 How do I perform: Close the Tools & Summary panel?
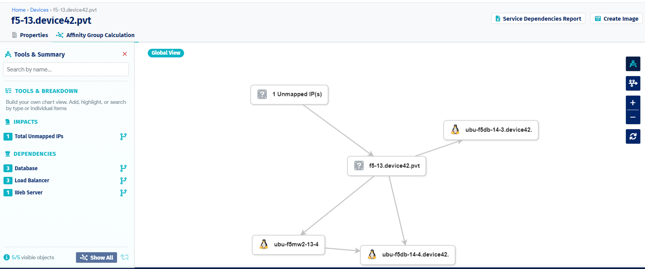click(125, 54)
